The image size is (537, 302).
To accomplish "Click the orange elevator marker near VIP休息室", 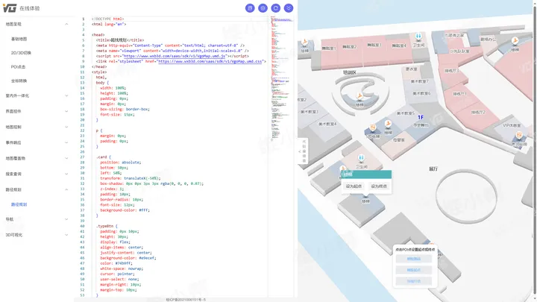I will [x=519, y=136].
